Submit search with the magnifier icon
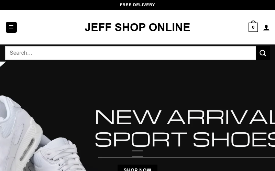The width and height of the screenshot is (275, 171). click(x=263, y=53)
